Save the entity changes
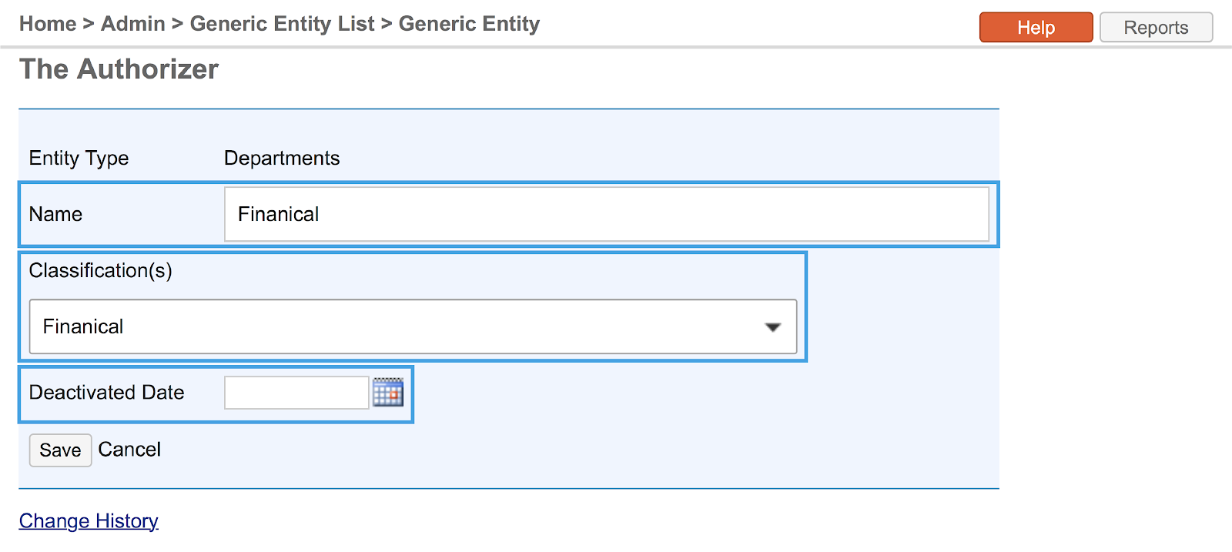The width and height of the screenshot is (1232, 552). tap(60, 450)
